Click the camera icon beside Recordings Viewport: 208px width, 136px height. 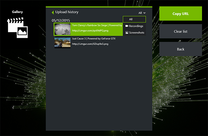127,26
